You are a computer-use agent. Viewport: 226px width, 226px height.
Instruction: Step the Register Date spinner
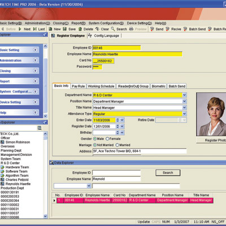(x=118, y=127)
